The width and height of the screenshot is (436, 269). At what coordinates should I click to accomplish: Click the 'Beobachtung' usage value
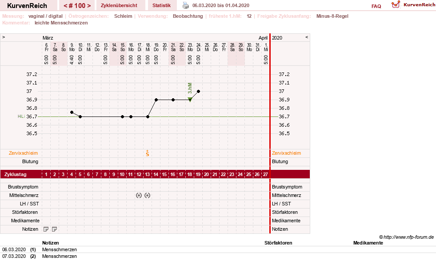[188, 16]
